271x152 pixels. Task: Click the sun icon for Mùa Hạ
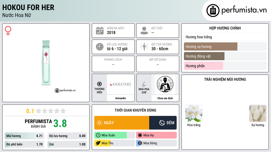[x=140, y=135]
